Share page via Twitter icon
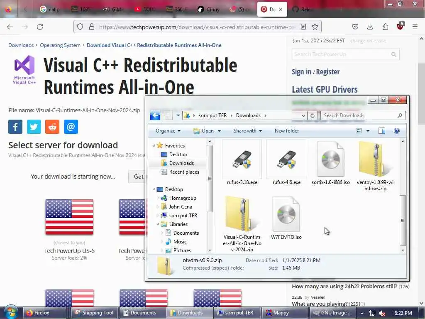425x319 pixels. point(34,127)
